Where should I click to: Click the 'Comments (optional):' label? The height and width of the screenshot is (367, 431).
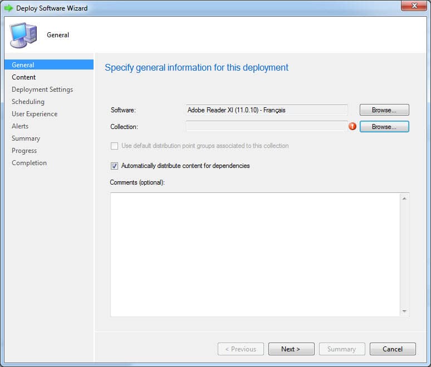[x=137, y=182]
